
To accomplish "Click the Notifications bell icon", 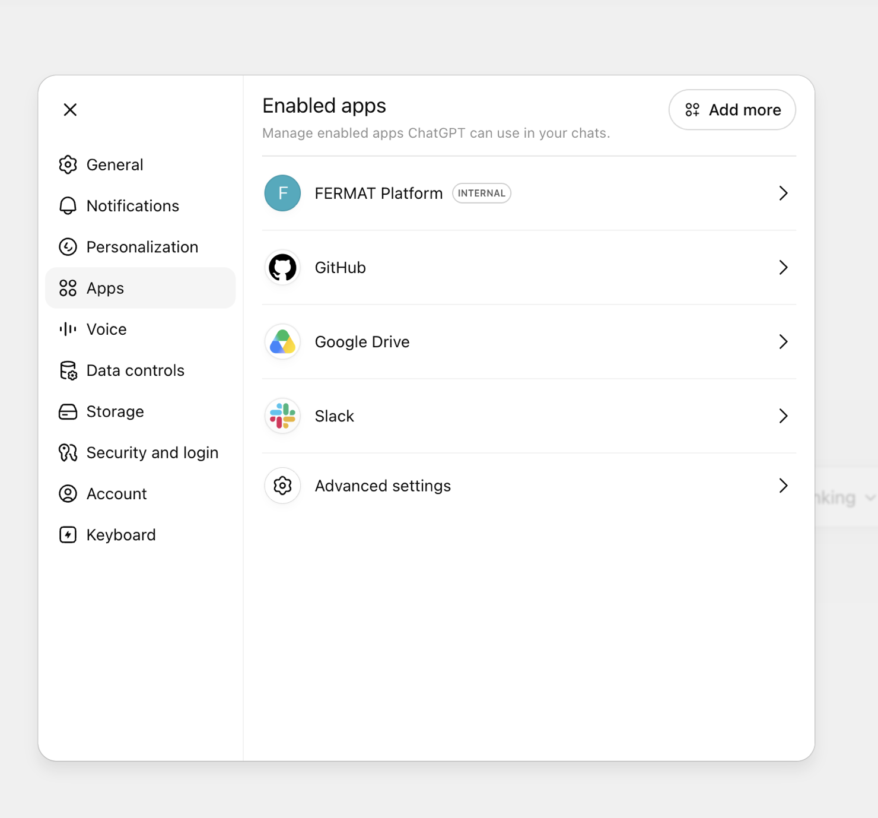I will tap(68, 206).
